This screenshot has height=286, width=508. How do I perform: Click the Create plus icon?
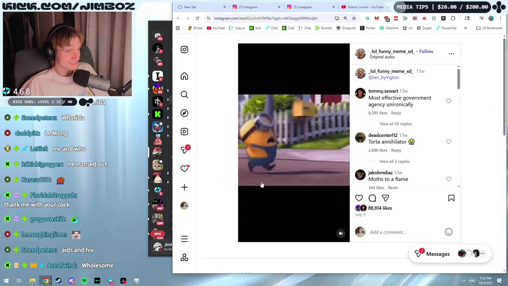click(x=184, y=187)
